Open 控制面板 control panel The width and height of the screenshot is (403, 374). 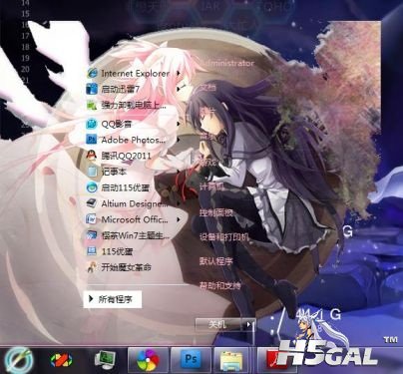[x=216, y=212]
